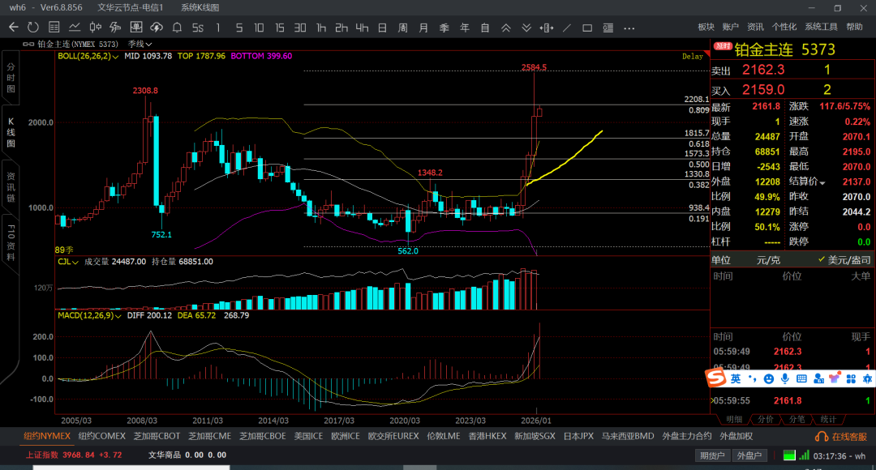Click the Sogou microphone voice input icon
876x470 pixels.
point(784,378)
